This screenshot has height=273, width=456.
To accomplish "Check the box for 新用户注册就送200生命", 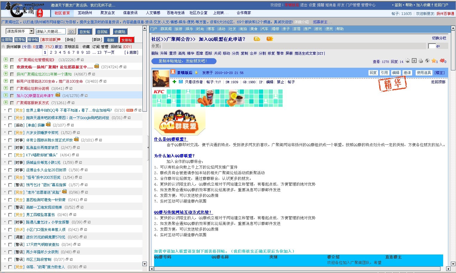I will (x=12, y=81).
